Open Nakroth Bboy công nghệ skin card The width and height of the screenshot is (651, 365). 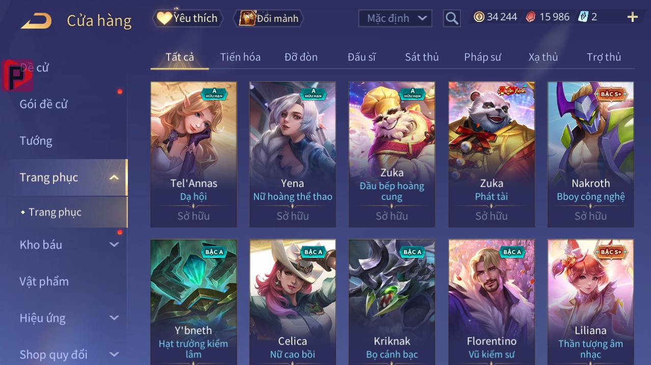tap(590, 155)
